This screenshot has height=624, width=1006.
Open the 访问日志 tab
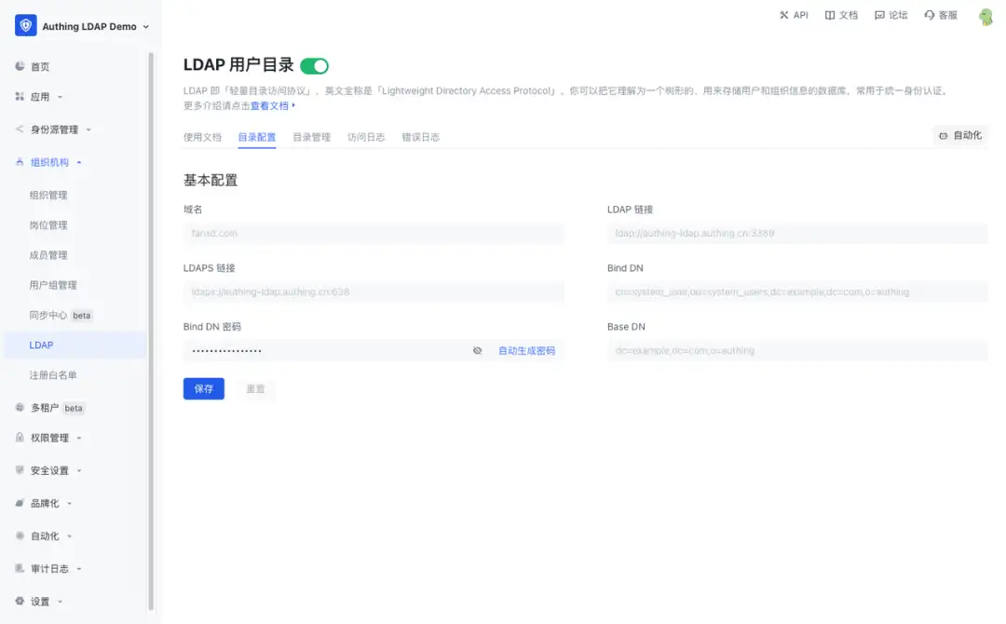[366, 137]
